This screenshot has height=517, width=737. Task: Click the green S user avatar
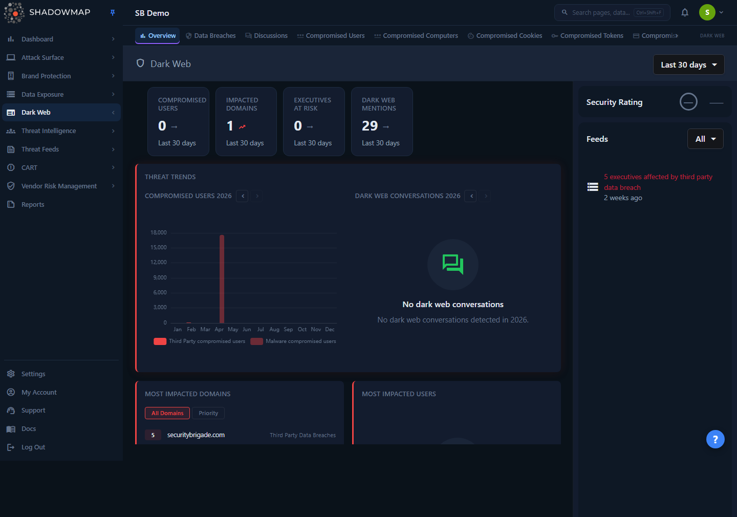(x=707, y=12)
